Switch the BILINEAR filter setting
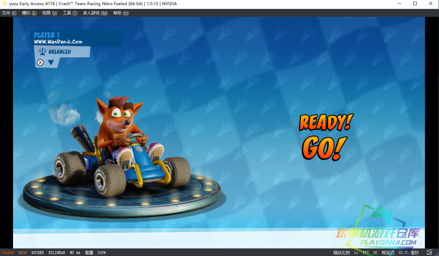Screen dimensions: 439x256 click(57, 253)
